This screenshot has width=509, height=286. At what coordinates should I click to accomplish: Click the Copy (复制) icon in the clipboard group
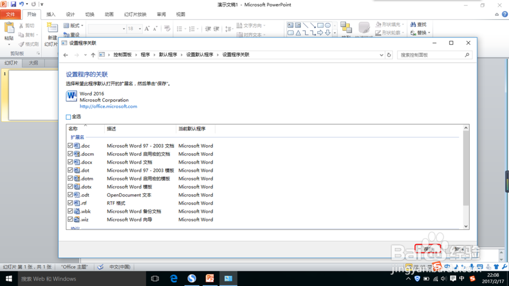21,35
